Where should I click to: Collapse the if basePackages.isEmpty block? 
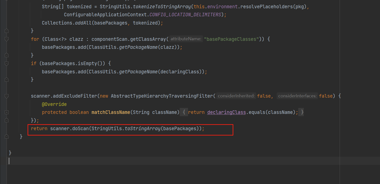7,63
